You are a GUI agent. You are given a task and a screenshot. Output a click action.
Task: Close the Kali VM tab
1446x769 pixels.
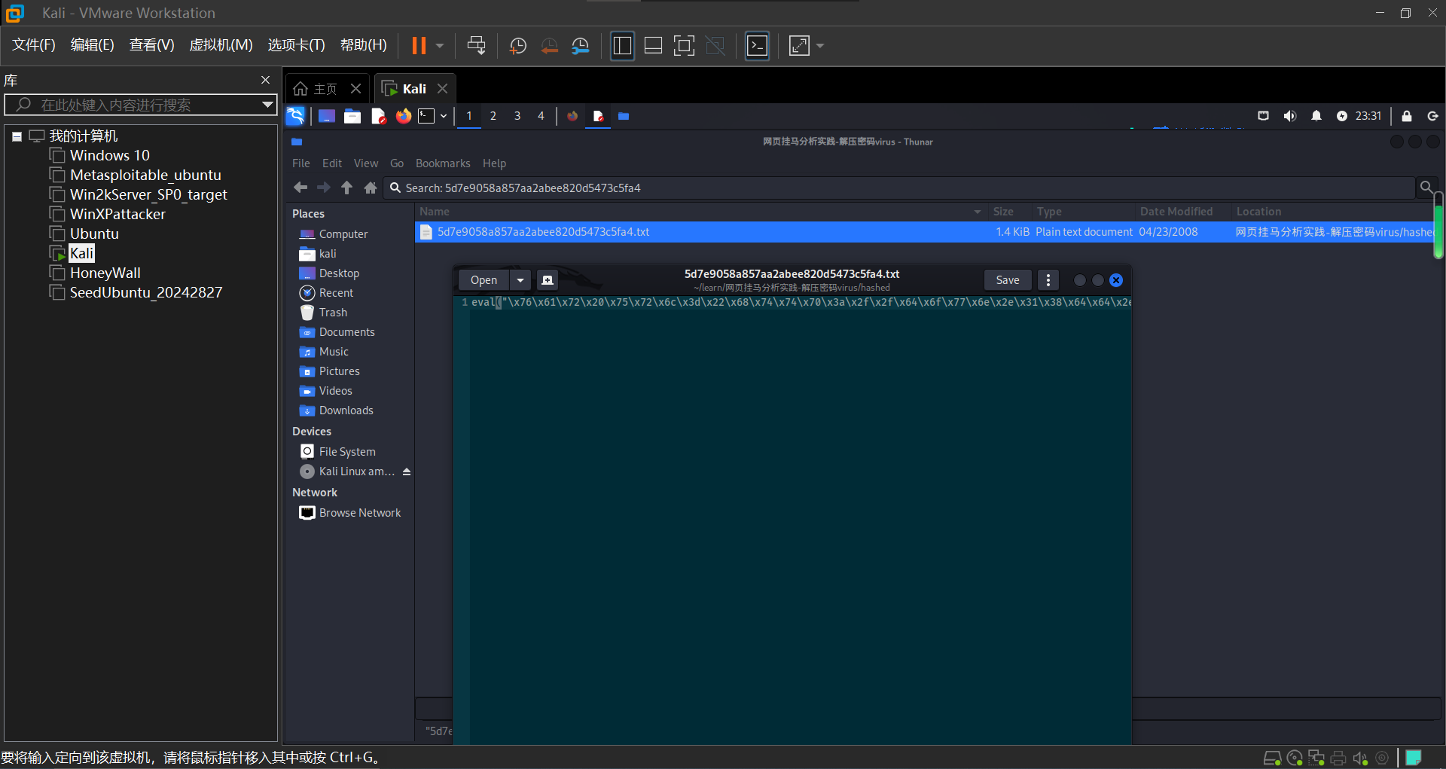tap(443, 89)
